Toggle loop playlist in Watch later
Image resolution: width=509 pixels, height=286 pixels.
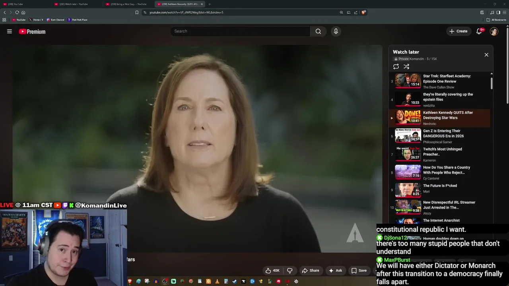[396, 67]
